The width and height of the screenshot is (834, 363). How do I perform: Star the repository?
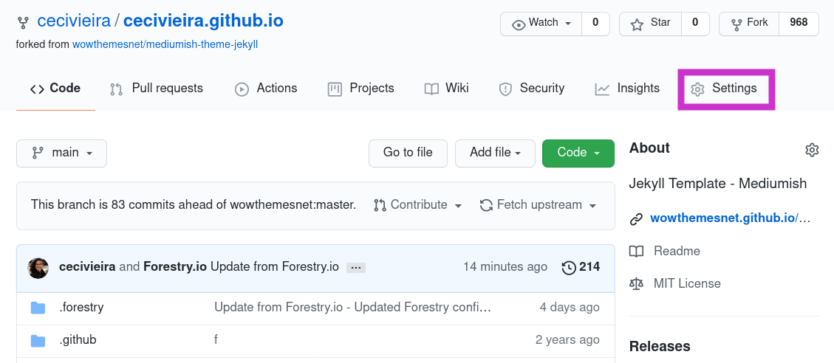[x=650, y=24]
